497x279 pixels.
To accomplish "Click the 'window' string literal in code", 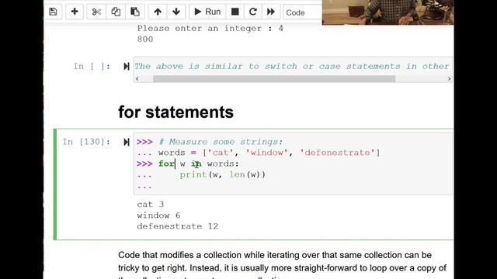I will pos(266,153).
